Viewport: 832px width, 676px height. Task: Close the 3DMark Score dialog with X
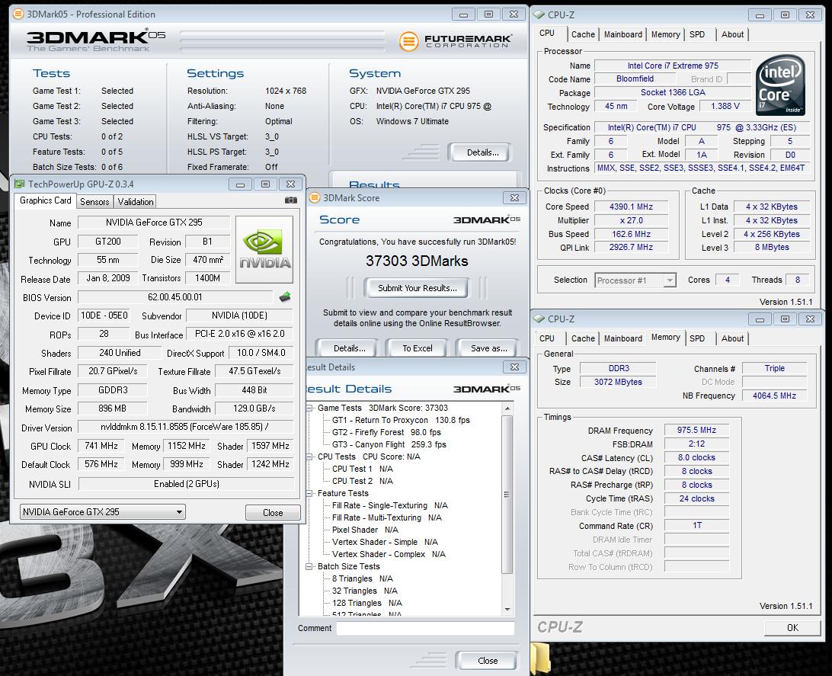pos(514,198)
